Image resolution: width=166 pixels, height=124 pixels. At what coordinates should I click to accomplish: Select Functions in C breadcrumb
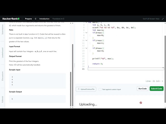(58, 19)
